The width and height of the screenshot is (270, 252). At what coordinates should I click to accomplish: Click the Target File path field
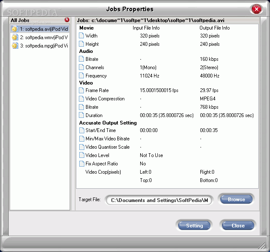[159, 200]
